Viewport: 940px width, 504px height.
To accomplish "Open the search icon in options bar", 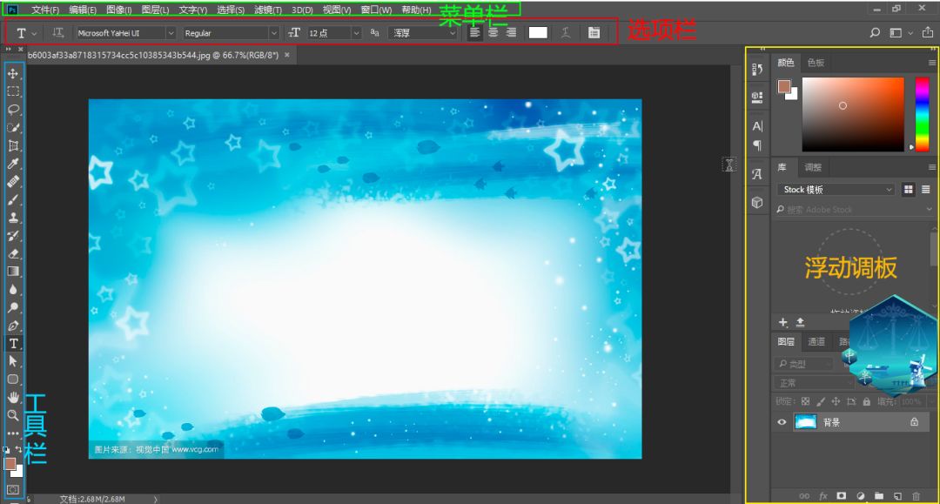I will click(875, 33).
